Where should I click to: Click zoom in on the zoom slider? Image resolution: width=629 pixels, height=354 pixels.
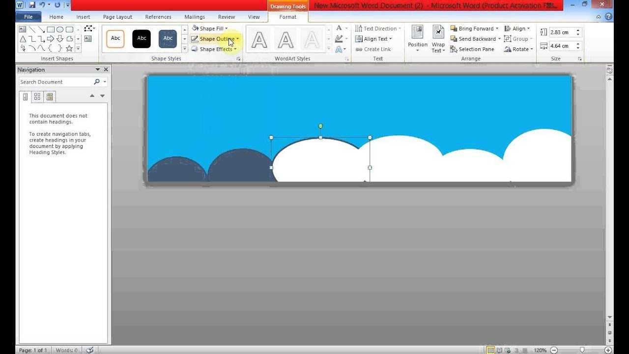[607, 350]
